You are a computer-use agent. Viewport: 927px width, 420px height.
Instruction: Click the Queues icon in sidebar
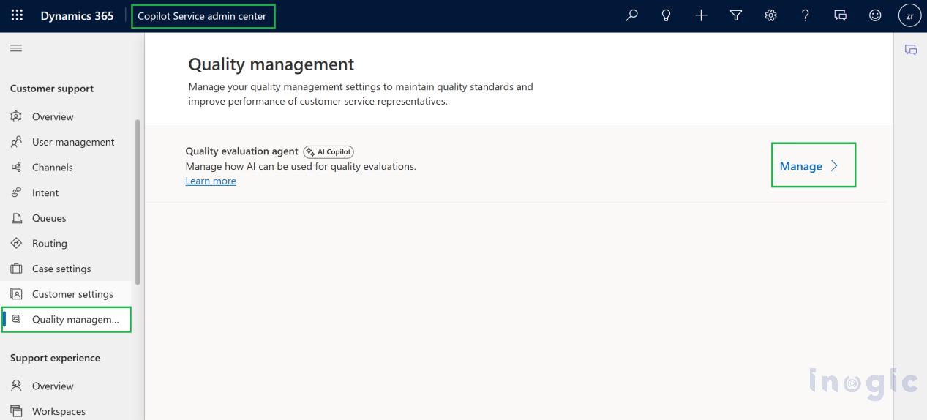(x=16, y=218)
